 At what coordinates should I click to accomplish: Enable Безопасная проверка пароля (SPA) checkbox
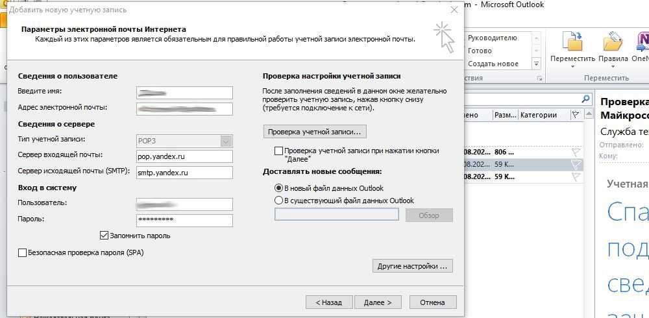coord(23,252)
